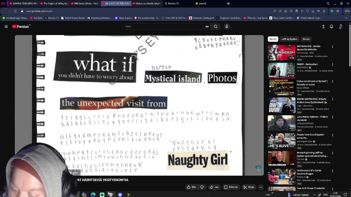The height and width of the screenshot is (197, 351).
Task: Open the on-screen keyboard in search box
Action: point(207,27)
